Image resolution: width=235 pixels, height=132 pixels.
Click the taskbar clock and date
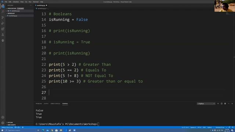(227, 131)
